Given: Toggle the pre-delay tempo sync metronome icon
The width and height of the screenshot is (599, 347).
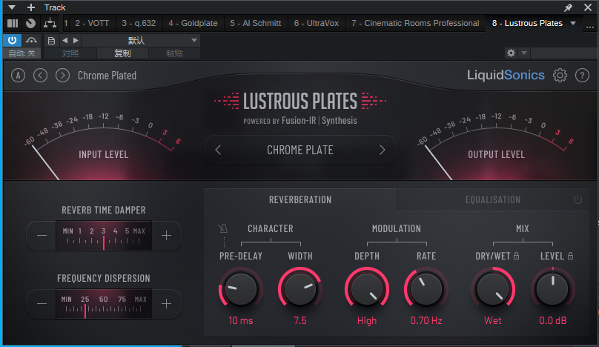Looking at the screenshot, I should coord(223,228).
